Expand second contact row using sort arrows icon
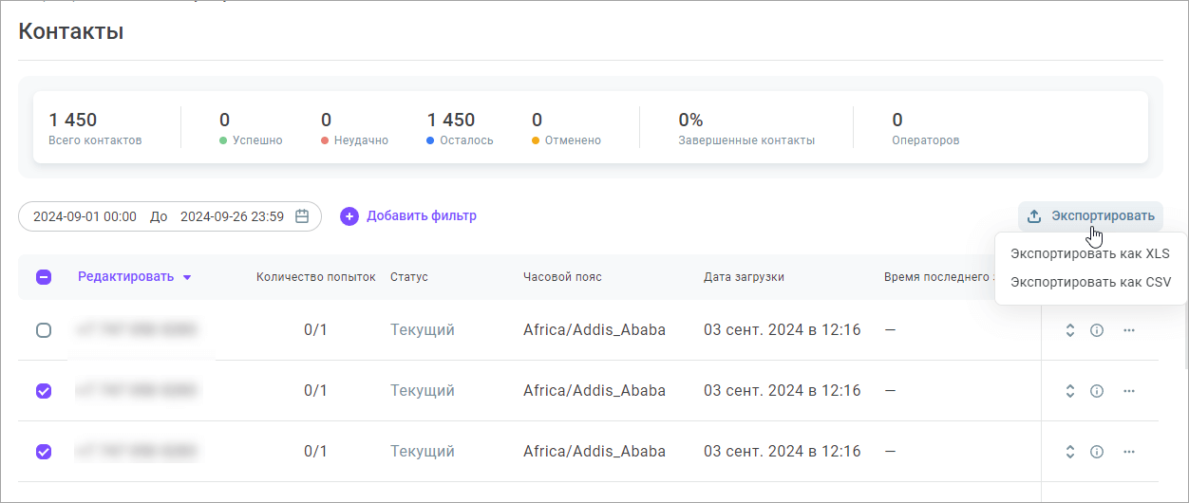 point(1069,391)
